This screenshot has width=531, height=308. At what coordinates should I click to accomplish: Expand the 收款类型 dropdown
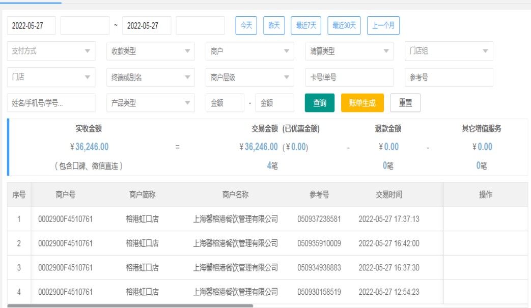pos(150,51)
